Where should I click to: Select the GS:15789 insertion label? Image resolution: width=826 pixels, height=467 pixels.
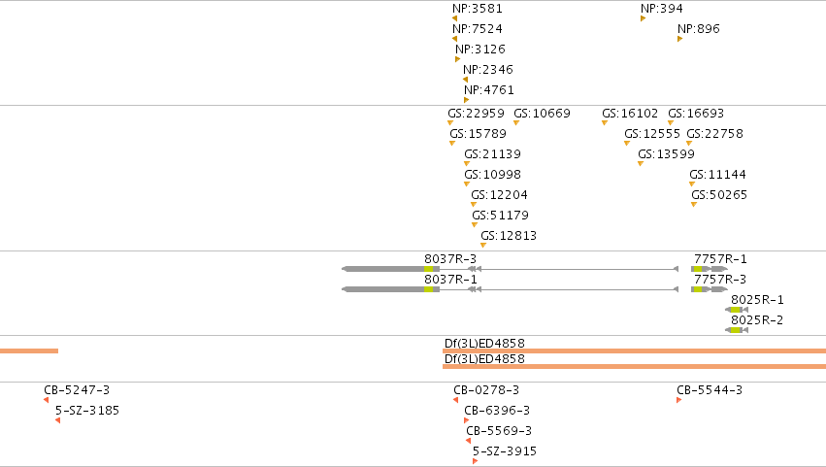[478, 134]
